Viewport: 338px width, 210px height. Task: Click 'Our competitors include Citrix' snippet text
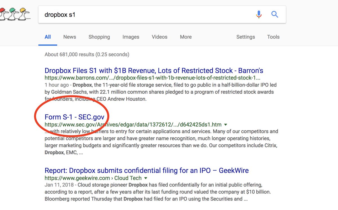243,146
